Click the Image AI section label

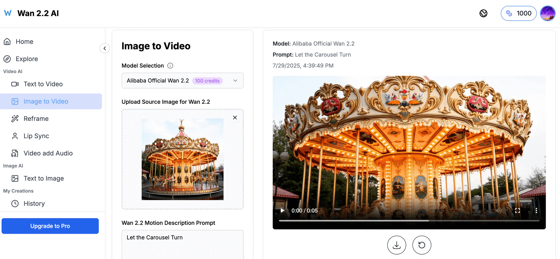pyautogui.click(x=13, y=166)
